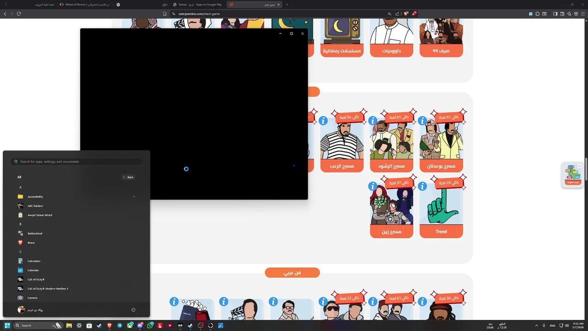This screenshot has height=331, width=588.
Task: Open Discord from the taskbar
Action: pyautogui.click(x=140, y=325)
